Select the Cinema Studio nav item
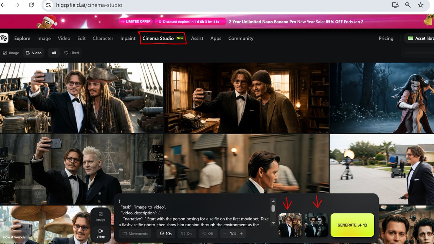 163,38
